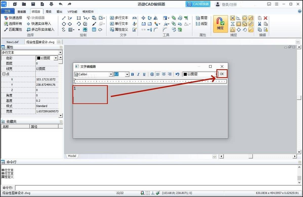Open the 多行文本 object type dropdown
This screenshot has height=197, width=303.
point(60,52)
